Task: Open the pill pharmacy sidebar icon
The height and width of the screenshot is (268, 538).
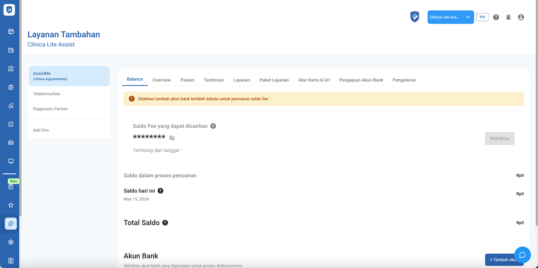Action: [11, 106]
